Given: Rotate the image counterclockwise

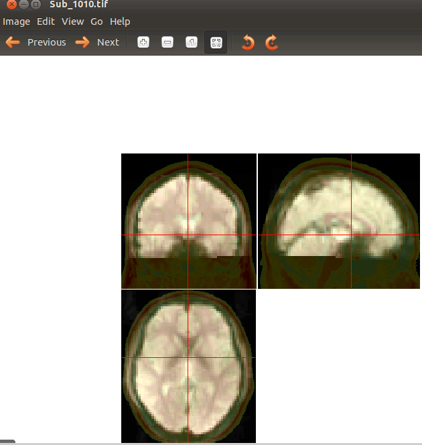Looking at the screenshot, I should tap(248, 43).
